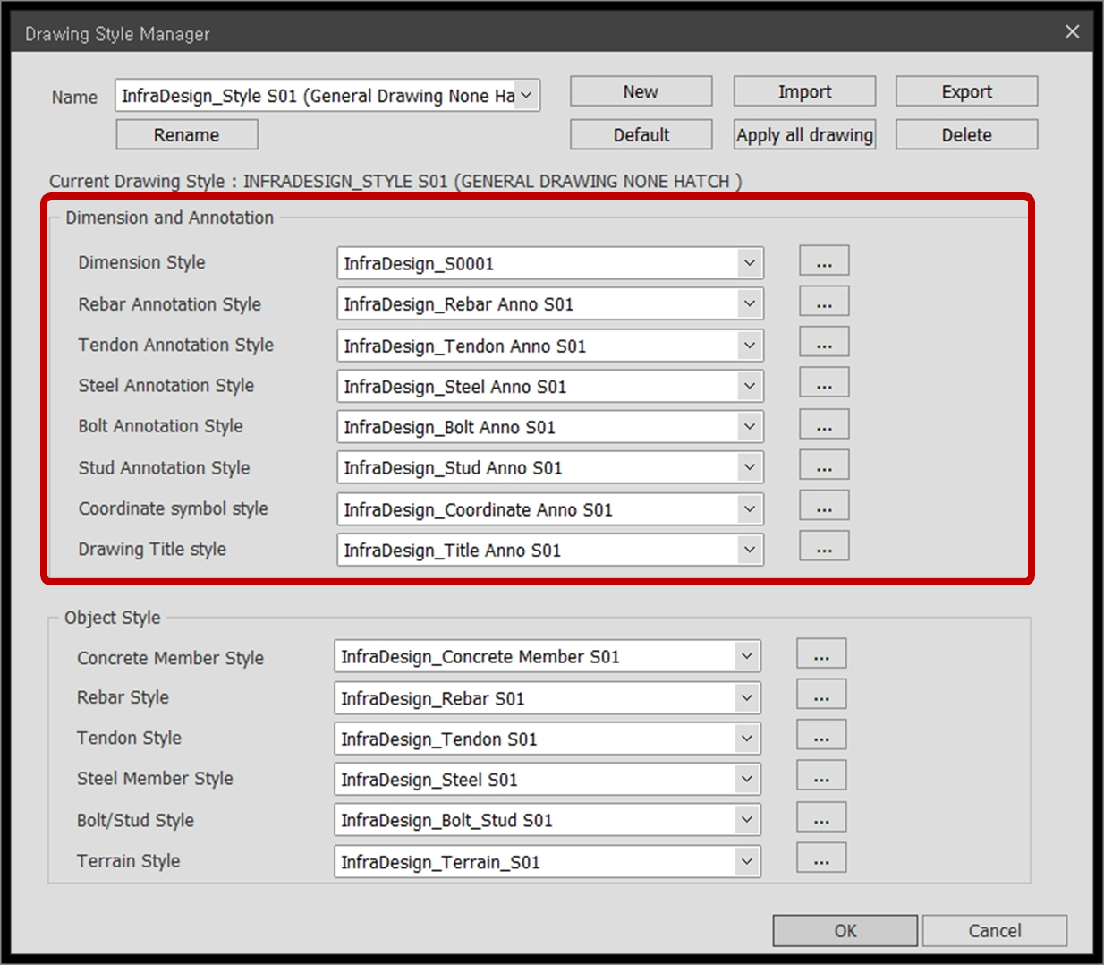The height and width of the screenshot is (965, 1104).
Task: Click the Terrain Style label
Action: point(128,861)
